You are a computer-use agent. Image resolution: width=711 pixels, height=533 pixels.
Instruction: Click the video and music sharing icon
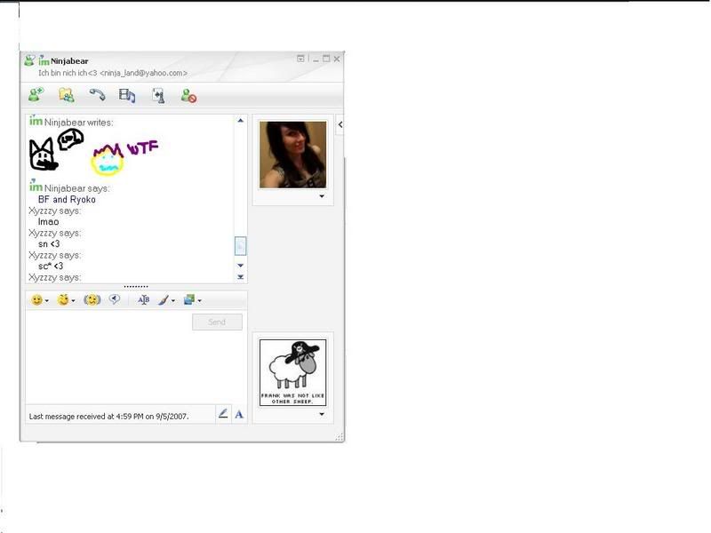click(x=127, y=95)
